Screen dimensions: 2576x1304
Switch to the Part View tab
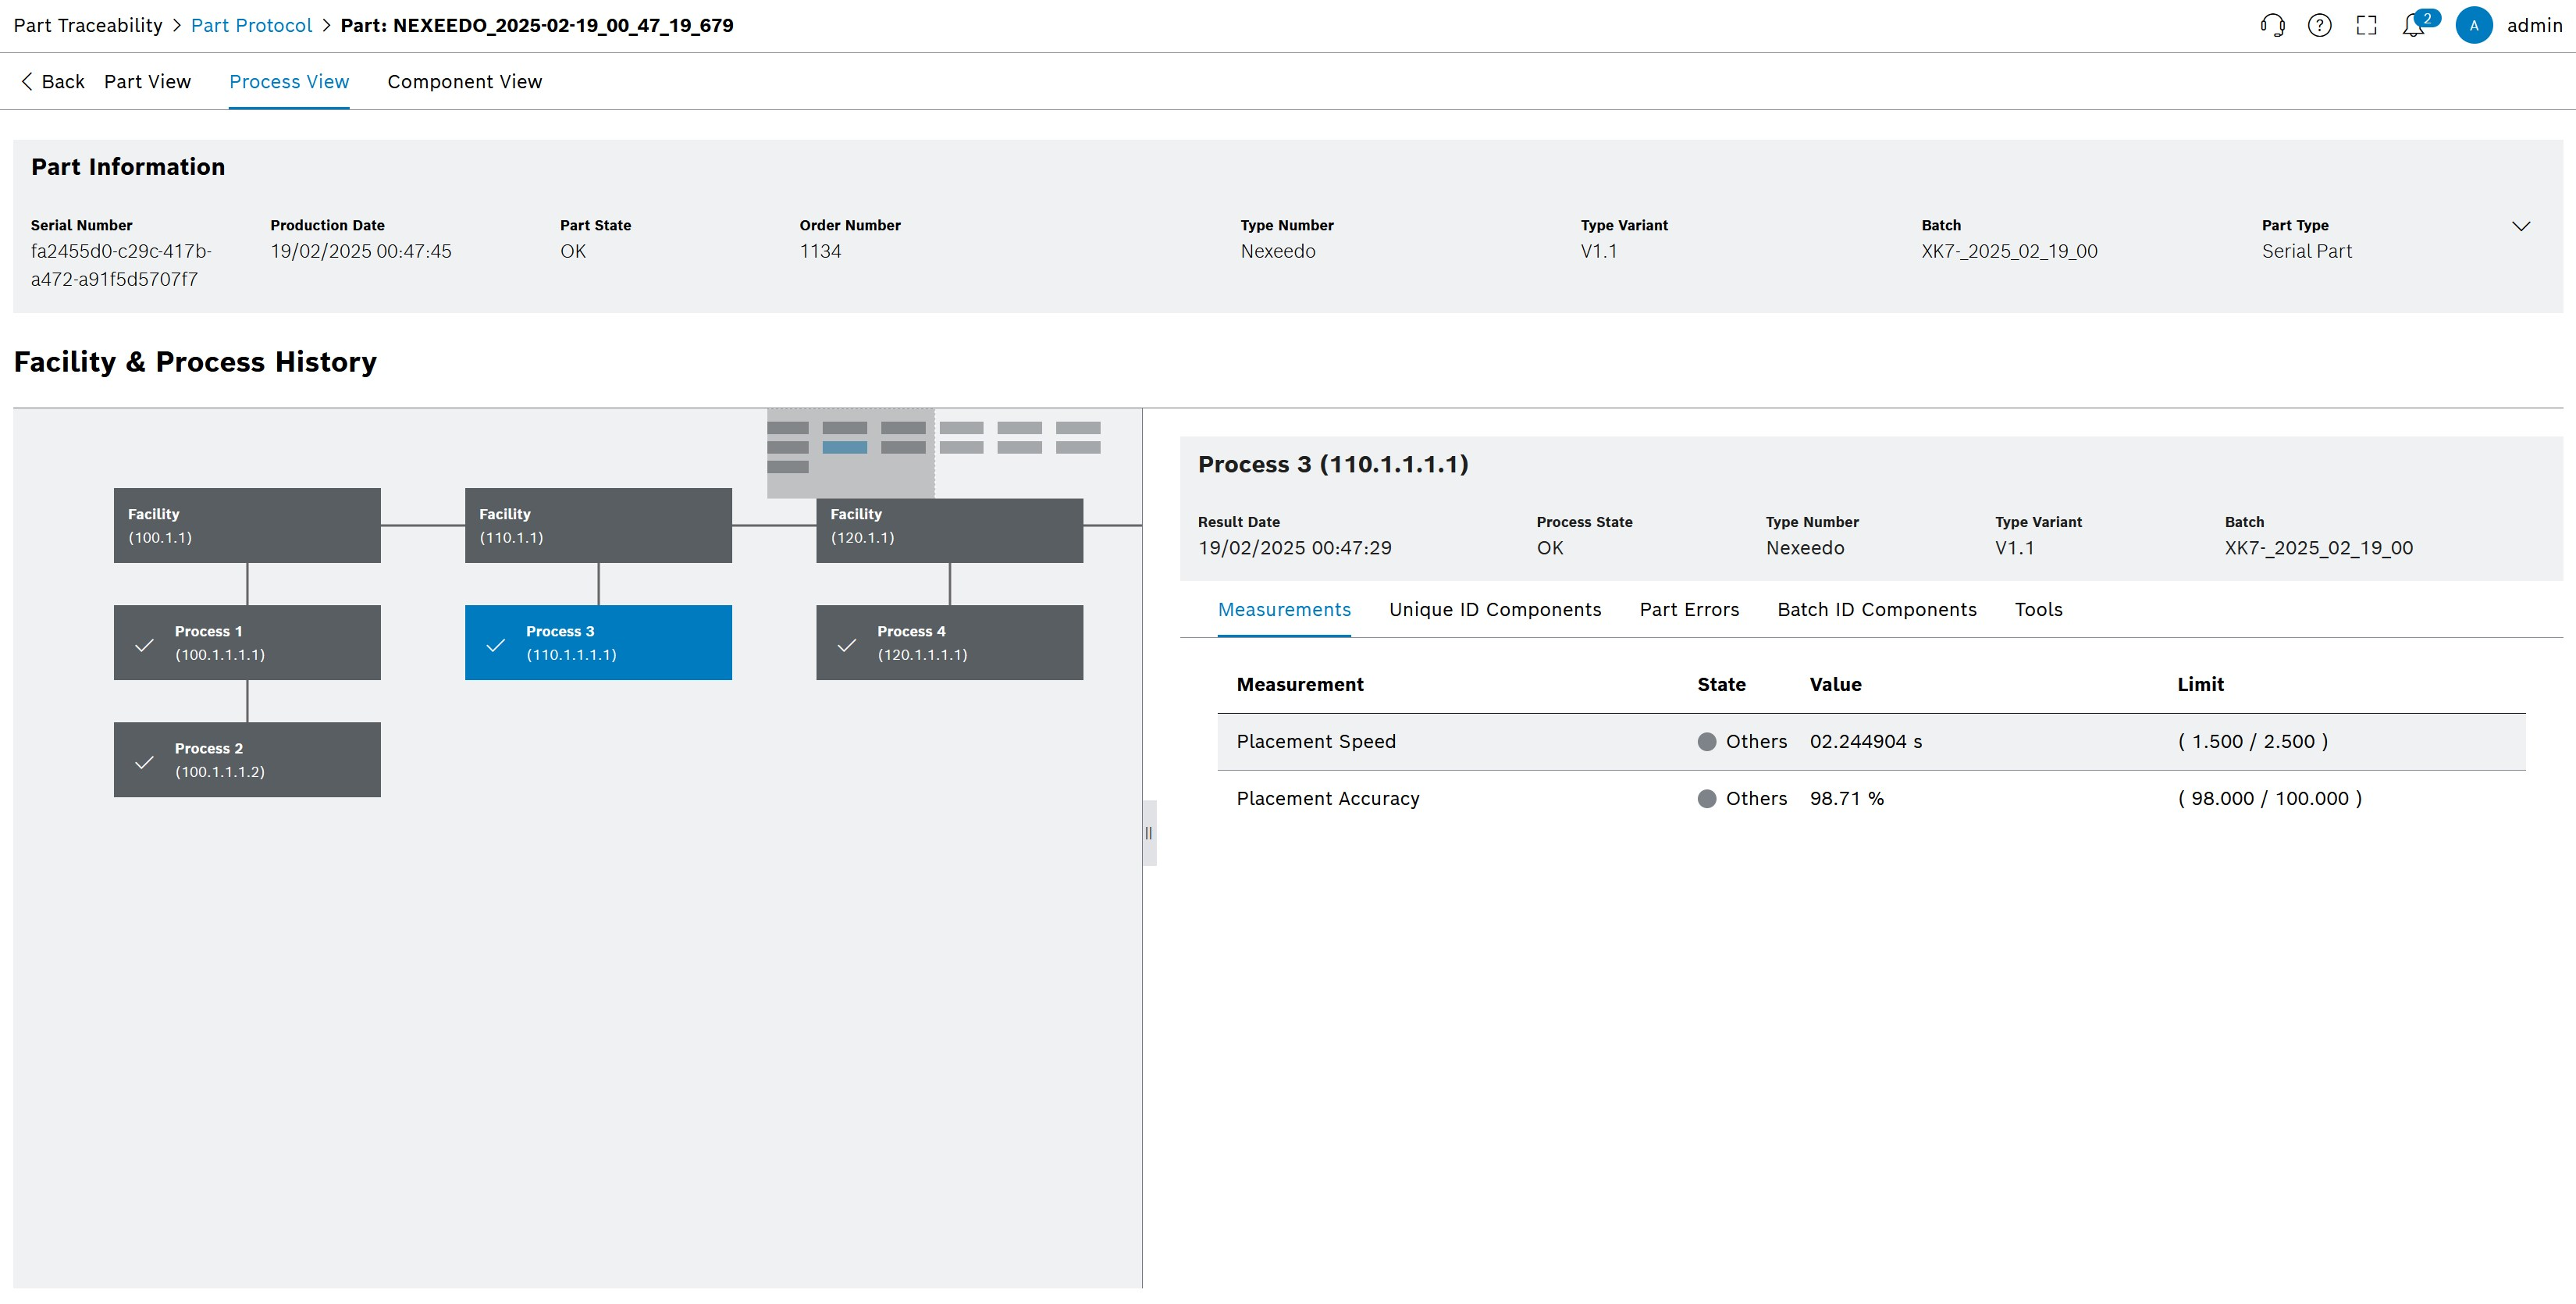(147, 82)
